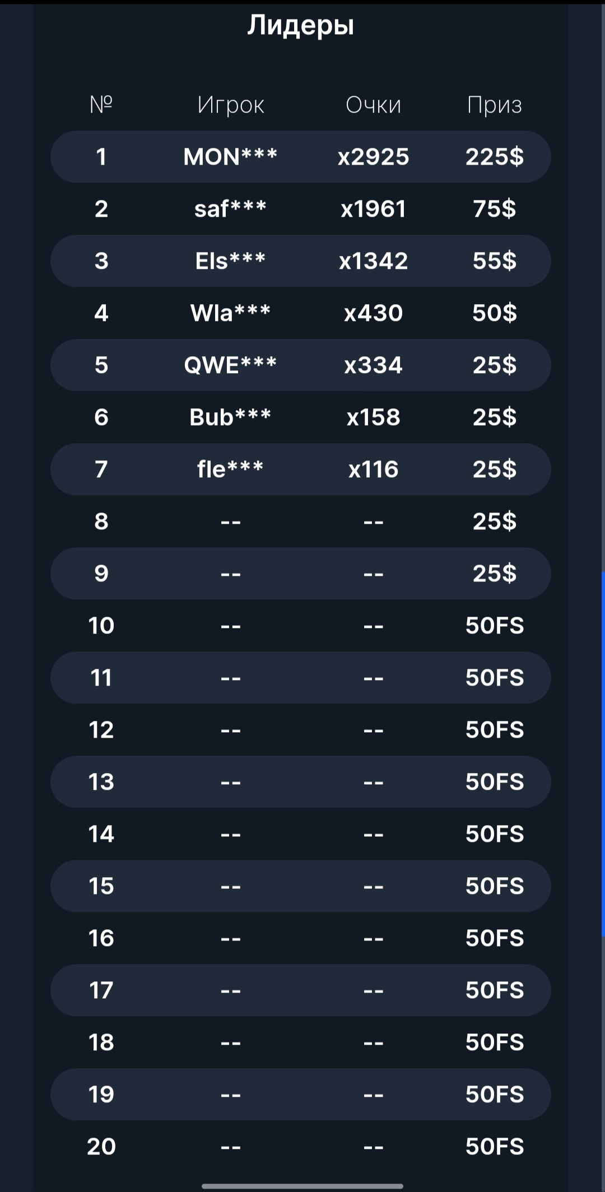Click the blue scrollbar on right edge

coord(603,753)
